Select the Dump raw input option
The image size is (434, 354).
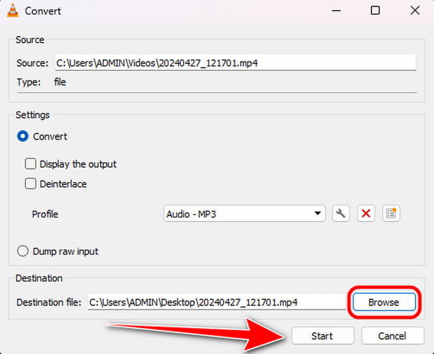(x=23, y=251)
